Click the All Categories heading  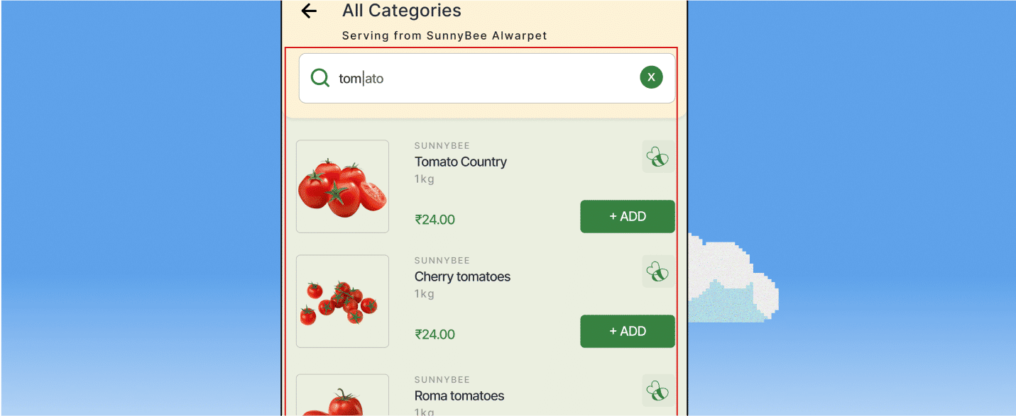[402, 11]
